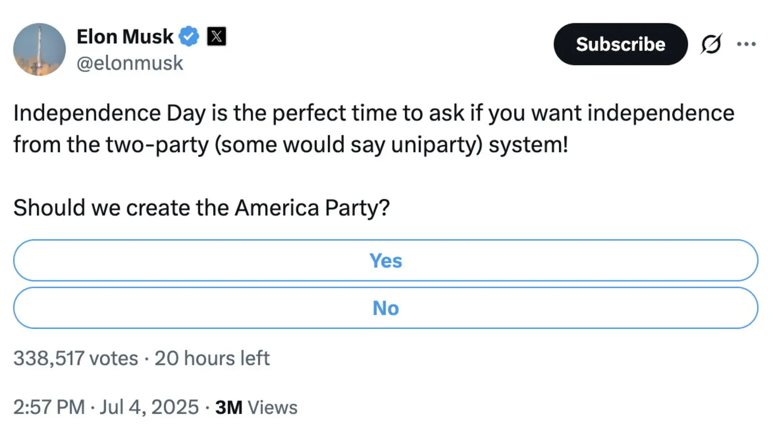Open the Grok explain-post icon
This screenshot has width=773, height=435.
pos(711,44)
